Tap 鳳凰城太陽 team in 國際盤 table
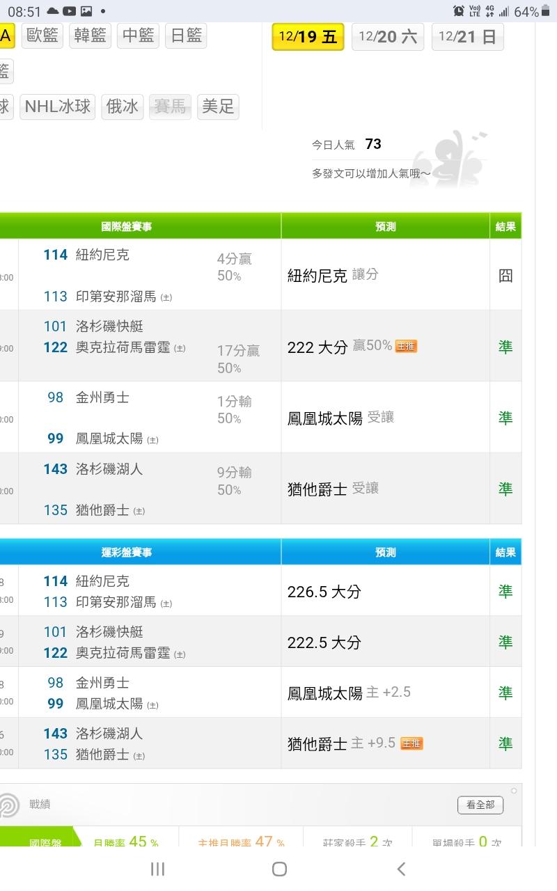This screenshot has height=891, width=557. point(109,439)
